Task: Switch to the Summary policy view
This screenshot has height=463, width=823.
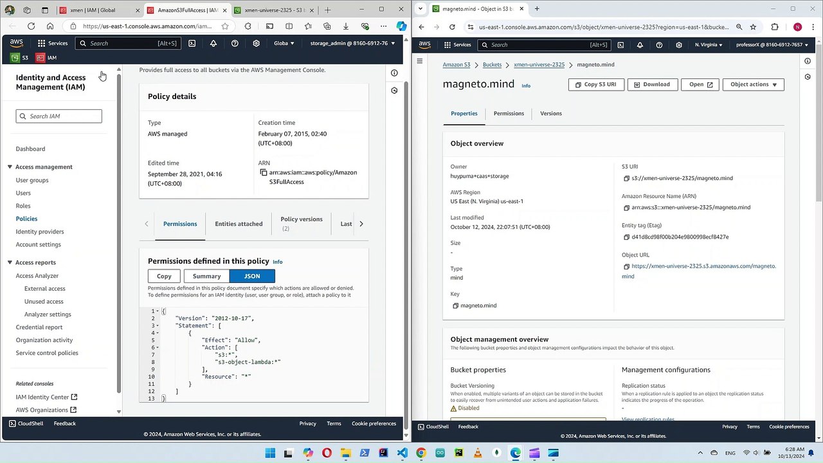Action: [206, 277]
